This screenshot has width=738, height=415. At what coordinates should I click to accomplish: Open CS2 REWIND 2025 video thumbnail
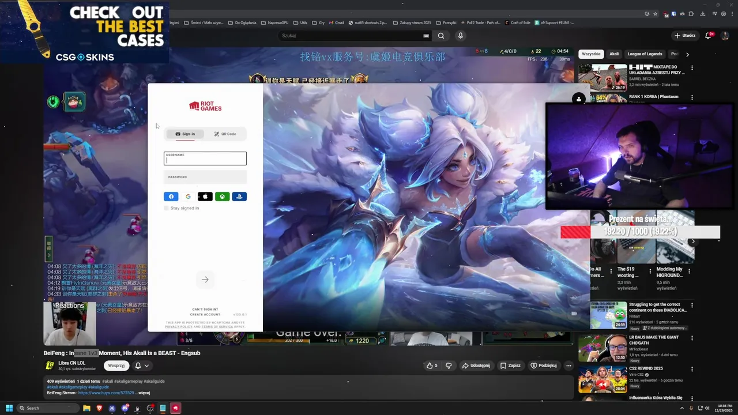tap(603, 378)
